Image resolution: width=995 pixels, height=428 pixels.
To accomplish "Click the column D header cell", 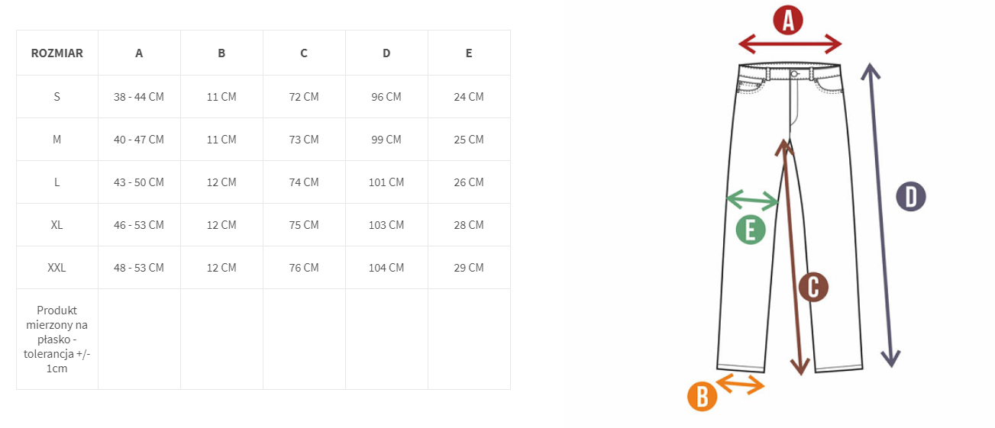I will [386, 53].
